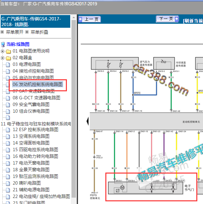Open 04 接地点控制电路图
Viewport: 203px width, 204px height.
(x=33, y=71)
